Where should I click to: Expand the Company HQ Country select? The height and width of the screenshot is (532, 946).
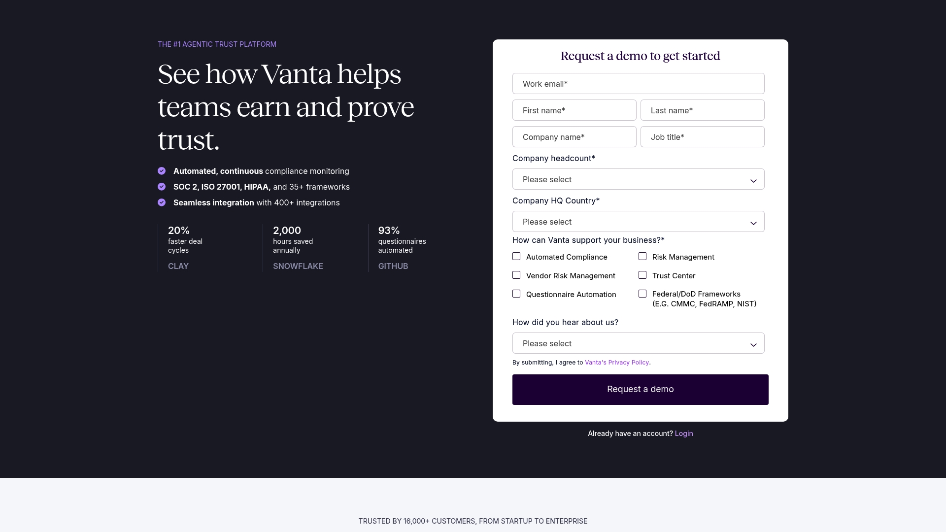(x=639, y=222)
